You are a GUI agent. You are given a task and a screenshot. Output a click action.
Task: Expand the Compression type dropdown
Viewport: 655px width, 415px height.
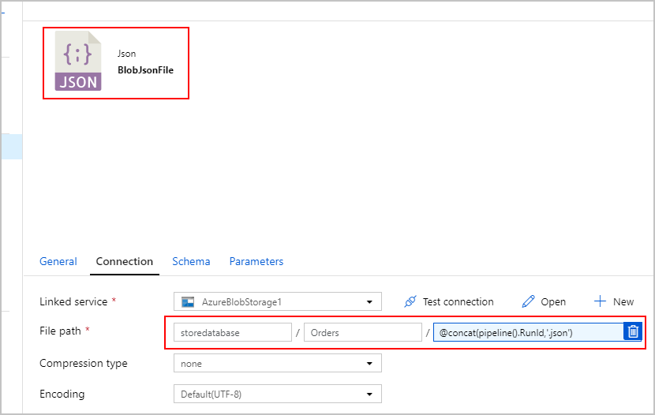(x=277, y=363)
